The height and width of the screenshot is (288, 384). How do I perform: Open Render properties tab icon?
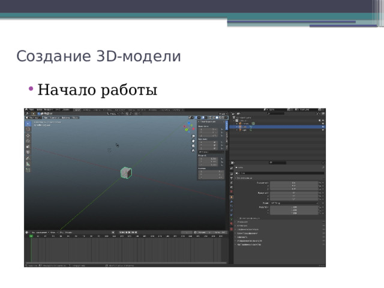pyautogui.click(x=232, y=174)
